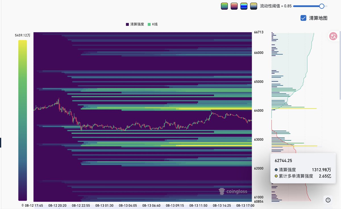Select the pink-purple gradient color scheme swatch
The width and height of the screenshot is (341, 209).
(x=234, y=6)
